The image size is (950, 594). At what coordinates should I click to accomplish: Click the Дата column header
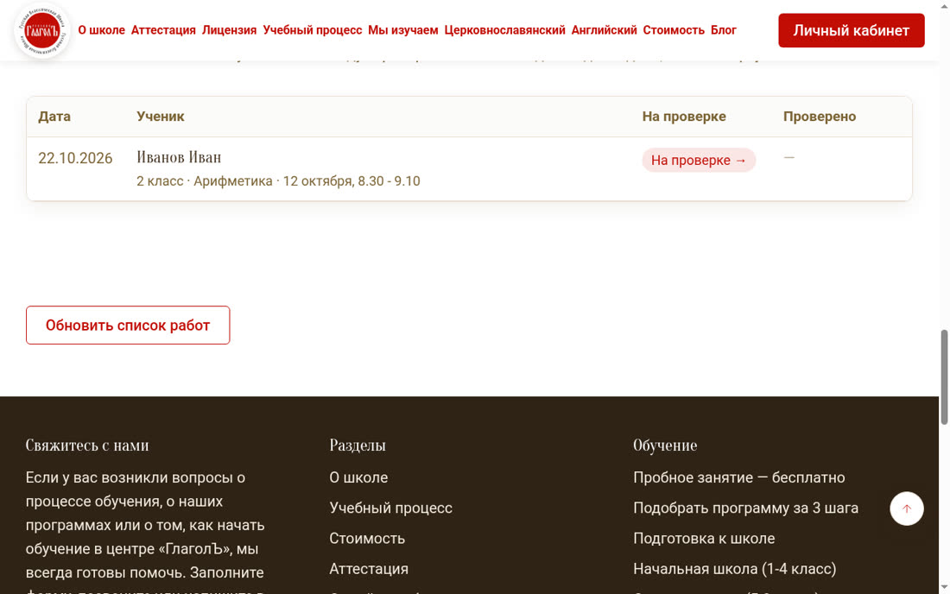[54, 117]
